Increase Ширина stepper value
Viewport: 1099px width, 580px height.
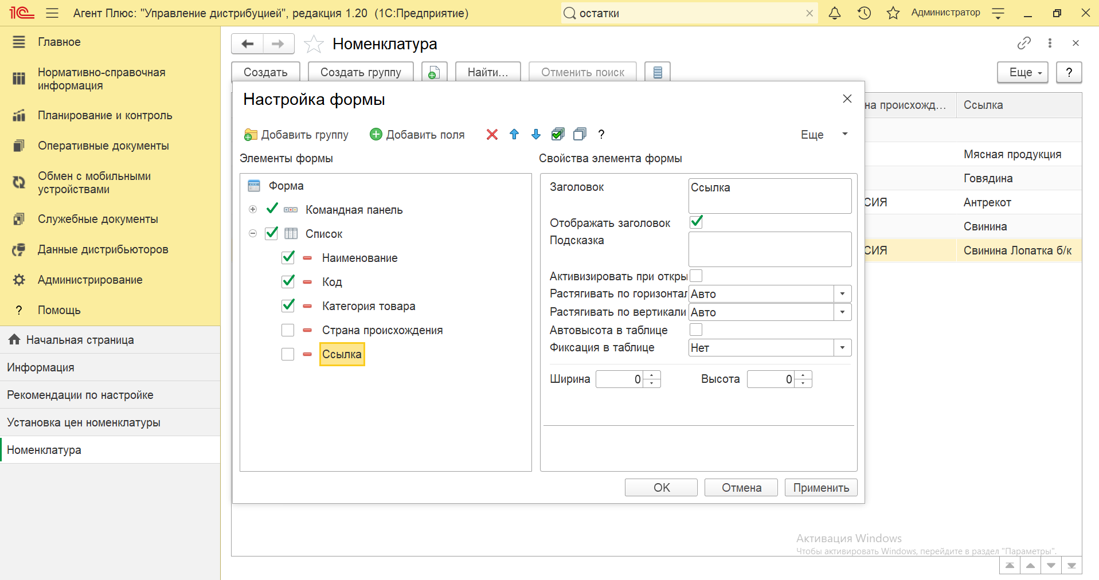coord(652,375)
